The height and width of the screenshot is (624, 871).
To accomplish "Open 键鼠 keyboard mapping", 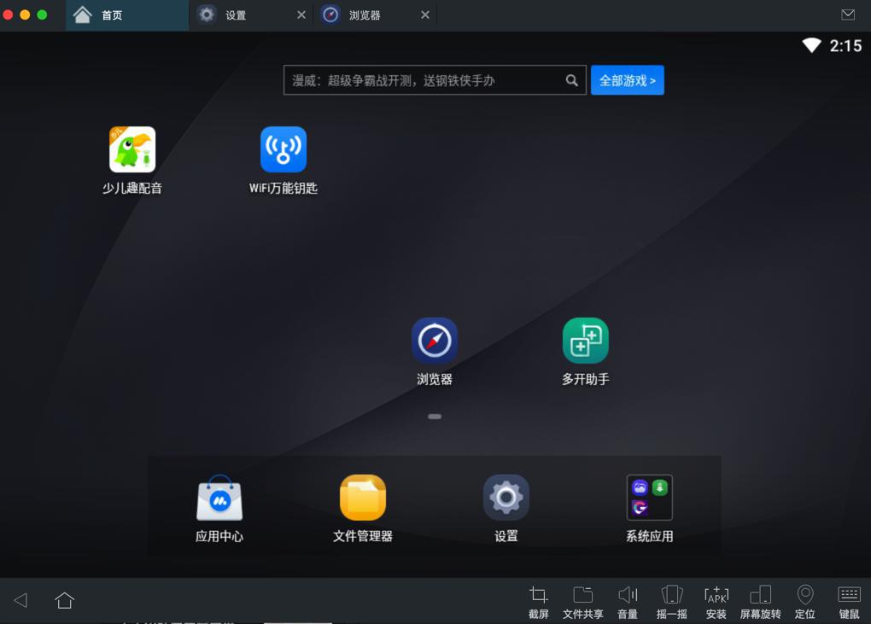I will [850, 602].
